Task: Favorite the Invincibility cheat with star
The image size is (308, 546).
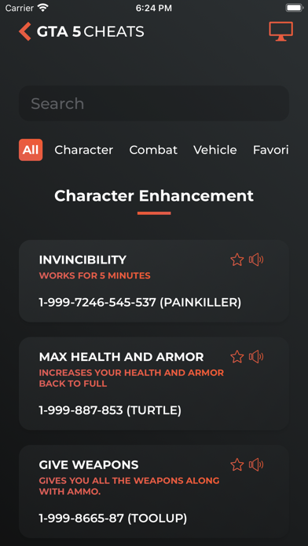Action: coord(237,260)
